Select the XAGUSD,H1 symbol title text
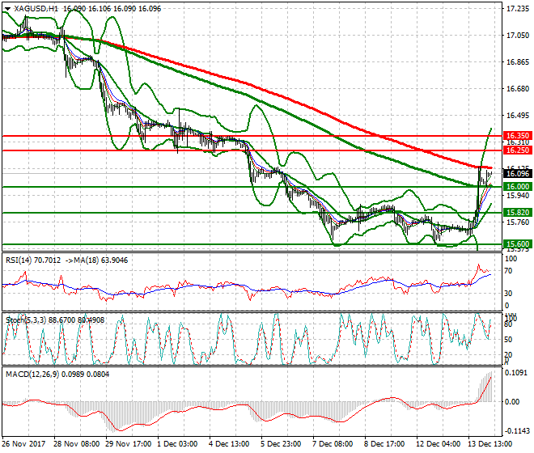The width and height of the screenshot is (534, 453). 36,9
